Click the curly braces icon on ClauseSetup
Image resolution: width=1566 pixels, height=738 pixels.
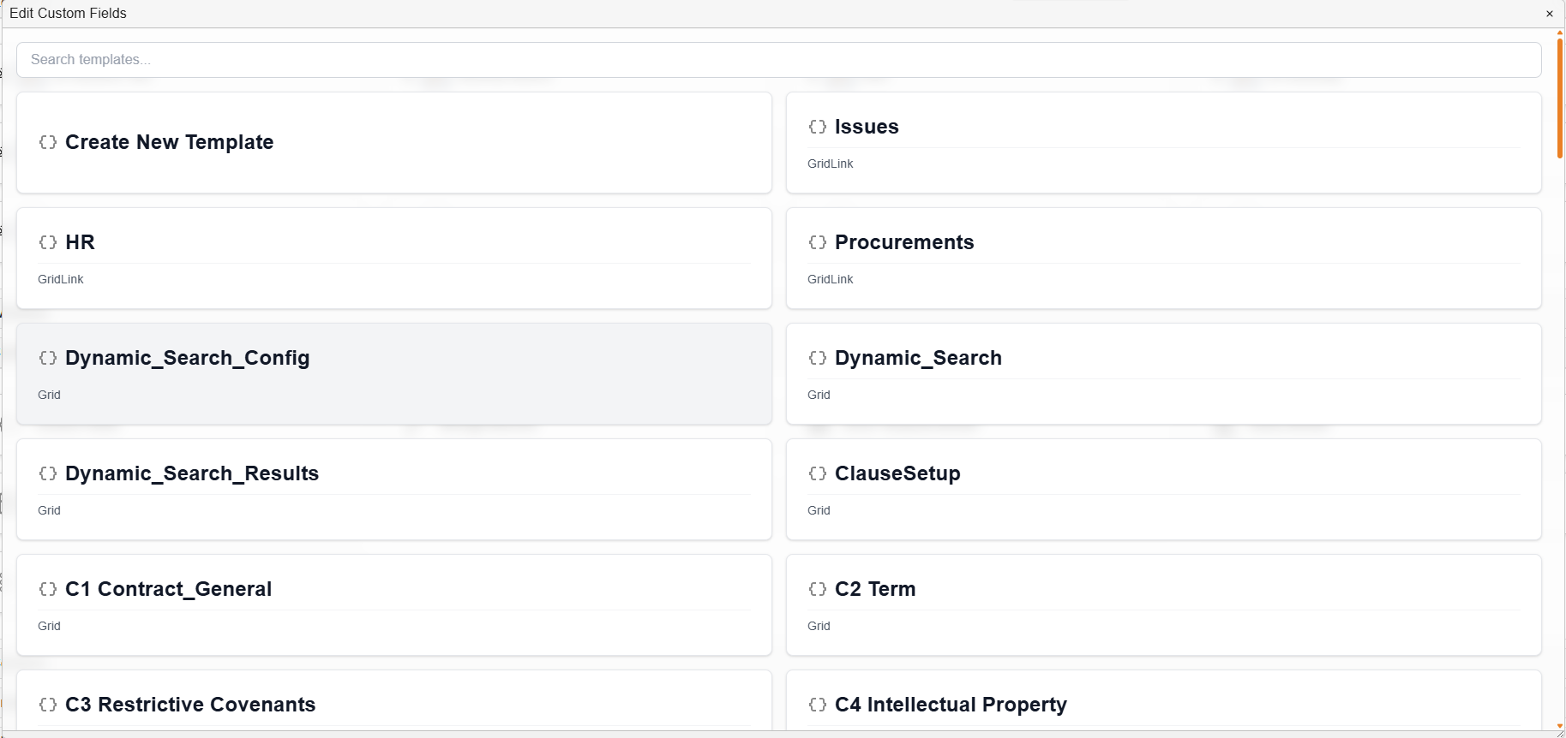(818, 473)
